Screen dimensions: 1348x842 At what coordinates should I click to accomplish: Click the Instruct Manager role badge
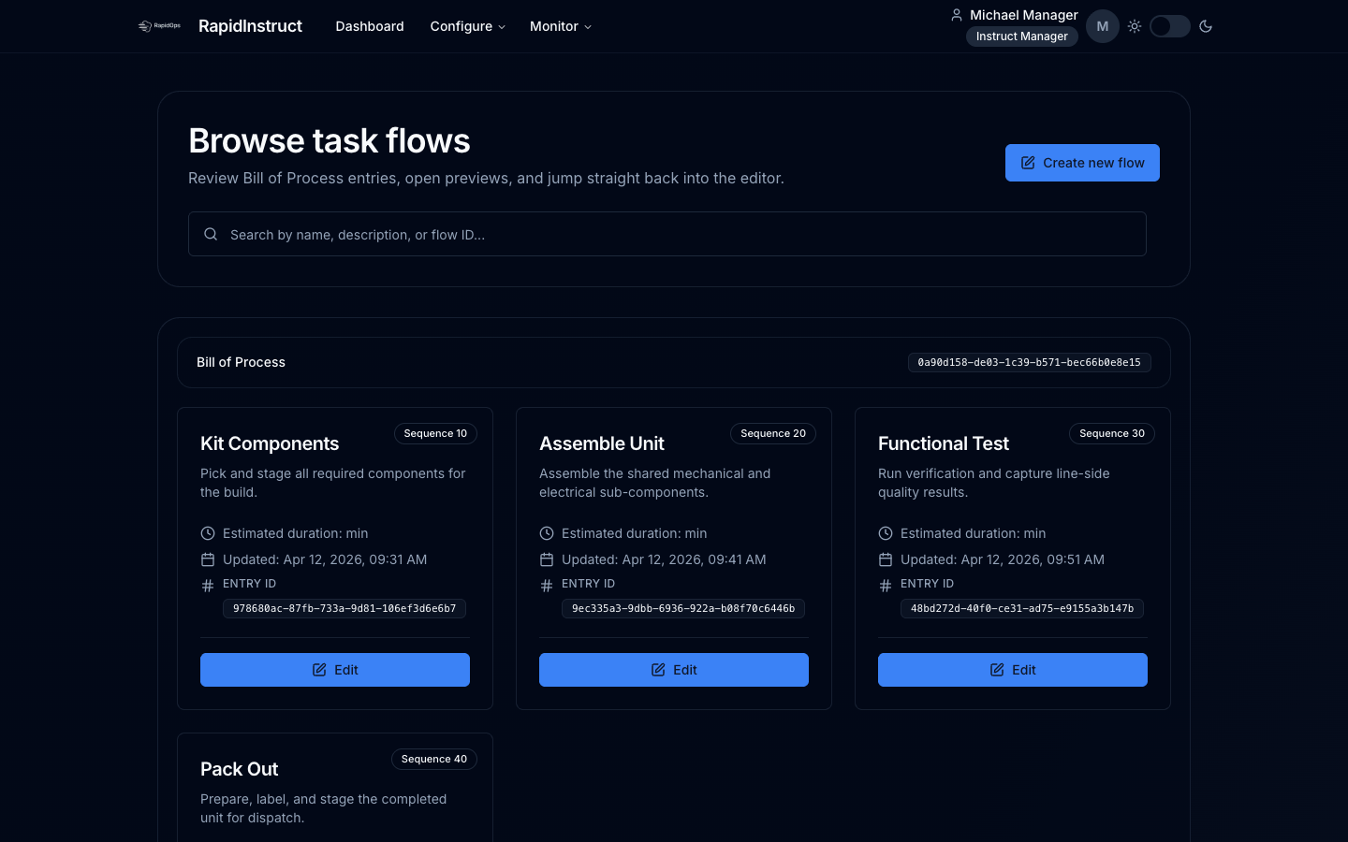(x=1022, y=36)
